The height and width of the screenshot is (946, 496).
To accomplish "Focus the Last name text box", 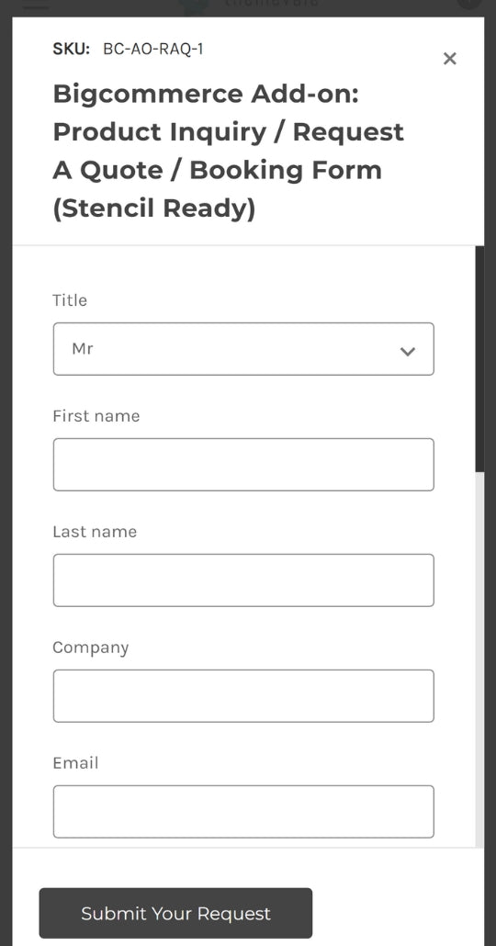I will tap(243, 580).
